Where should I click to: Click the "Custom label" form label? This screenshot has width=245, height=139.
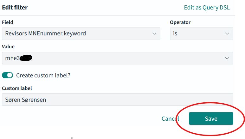pyautogui.click(x=17, y=88)
